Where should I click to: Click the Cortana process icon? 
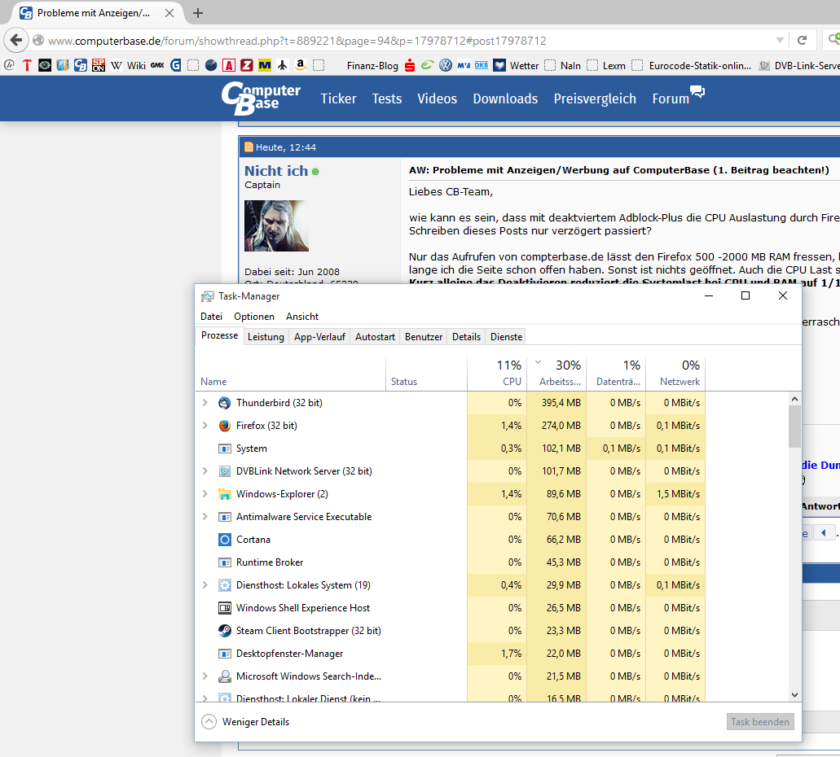225,540
